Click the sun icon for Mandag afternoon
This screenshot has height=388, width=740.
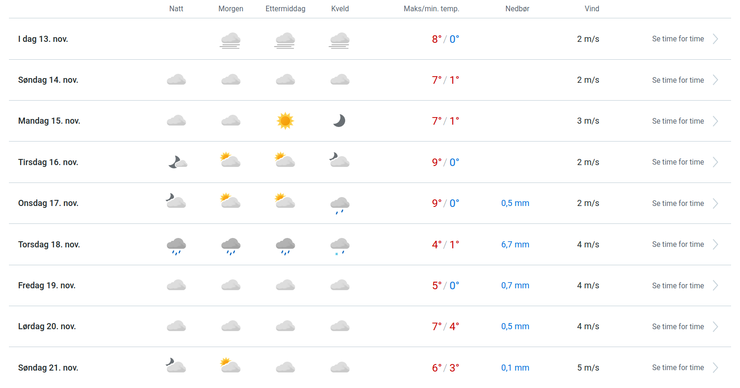click(x=285, y=121)
